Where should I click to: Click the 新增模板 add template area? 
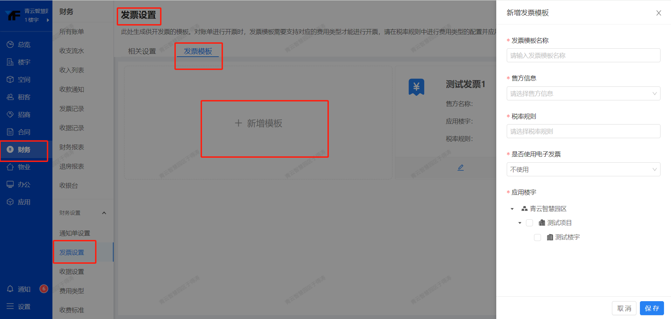coord(265,123)
